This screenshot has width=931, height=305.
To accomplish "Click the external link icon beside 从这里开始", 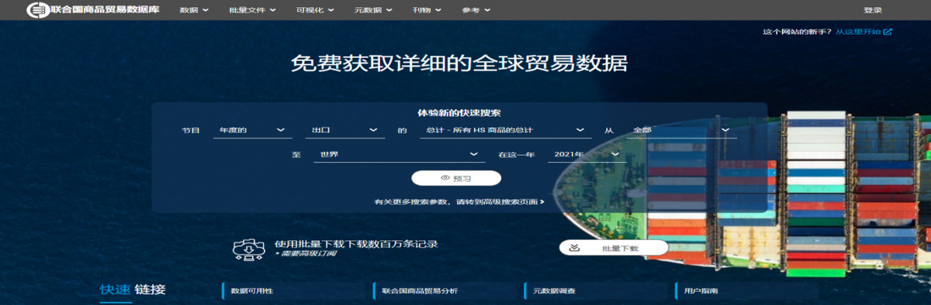I will pos(888,32).
